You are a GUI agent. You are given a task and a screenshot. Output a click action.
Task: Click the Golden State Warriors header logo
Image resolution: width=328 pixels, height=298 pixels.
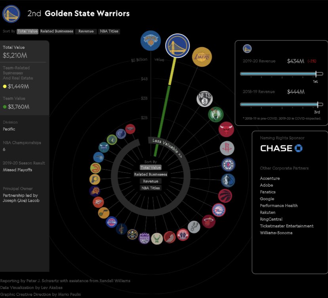click(x=11, y=13)
